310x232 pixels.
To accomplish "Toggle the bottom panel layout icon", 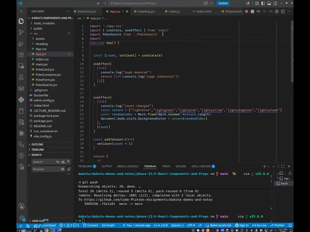I will pyautogui.click(x=269, y=3).
